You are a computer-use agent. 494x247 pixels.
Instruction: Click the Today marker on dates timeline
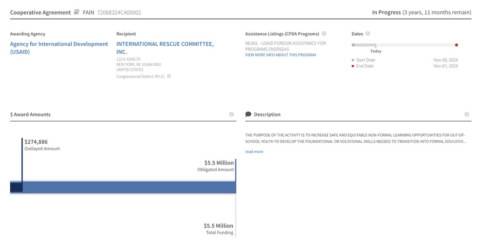tap(375, 51)
